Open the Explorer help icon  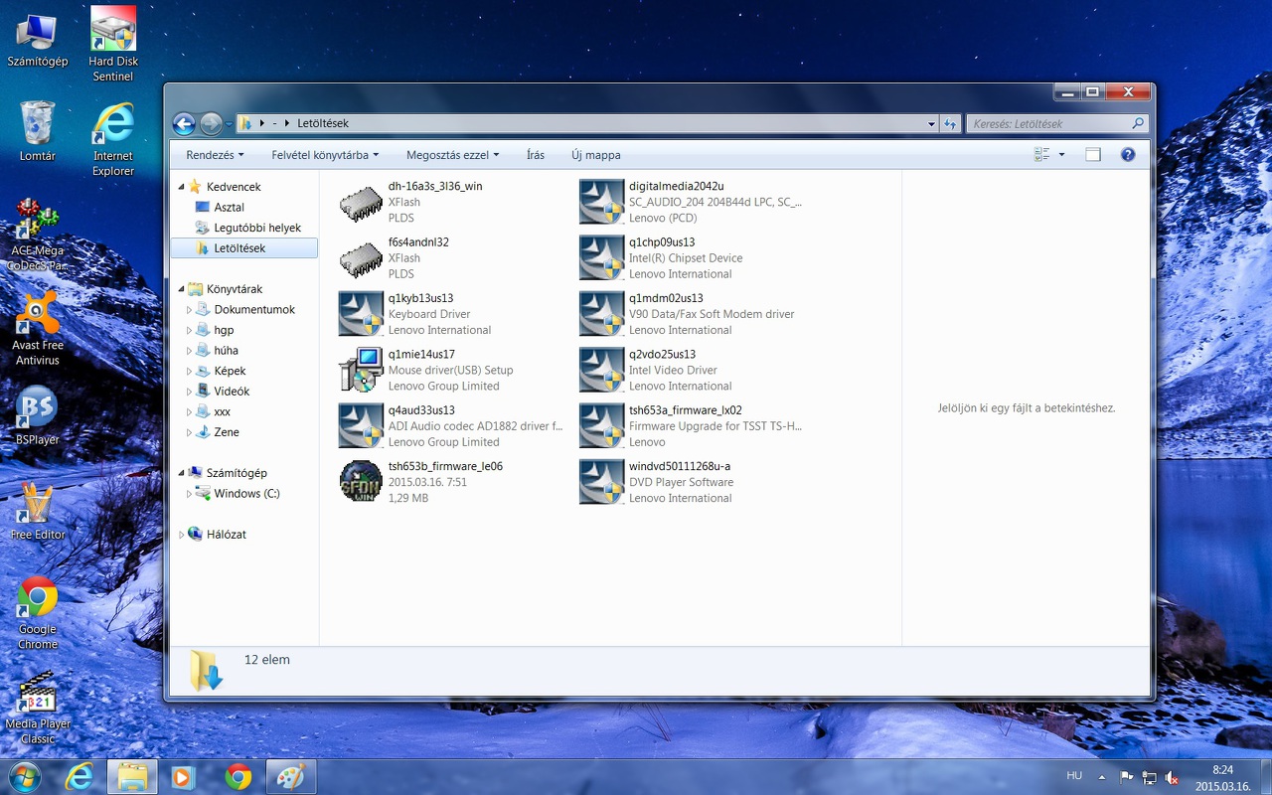pyautogui.click(x=1128, y=155)
